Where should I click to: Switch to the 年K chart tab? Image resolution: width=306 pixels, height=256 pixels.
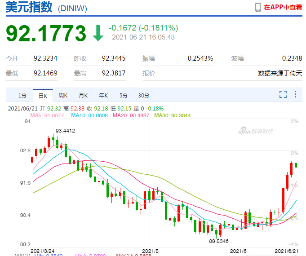tap(103, 95)
